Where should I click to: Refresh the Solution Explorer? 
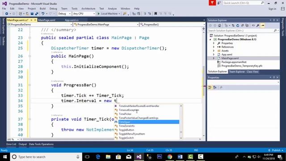click(238, 25)
